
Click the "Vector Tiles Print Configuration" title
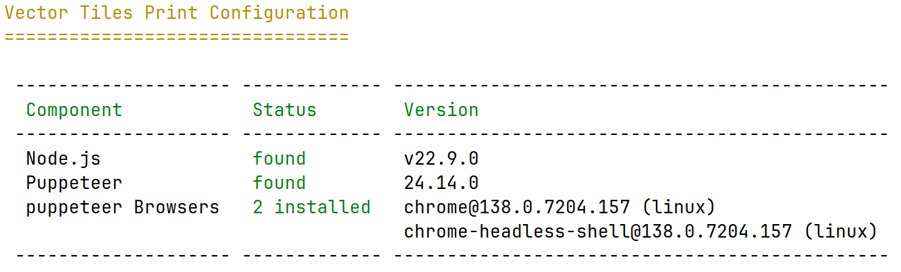click(x=176, y=13)
